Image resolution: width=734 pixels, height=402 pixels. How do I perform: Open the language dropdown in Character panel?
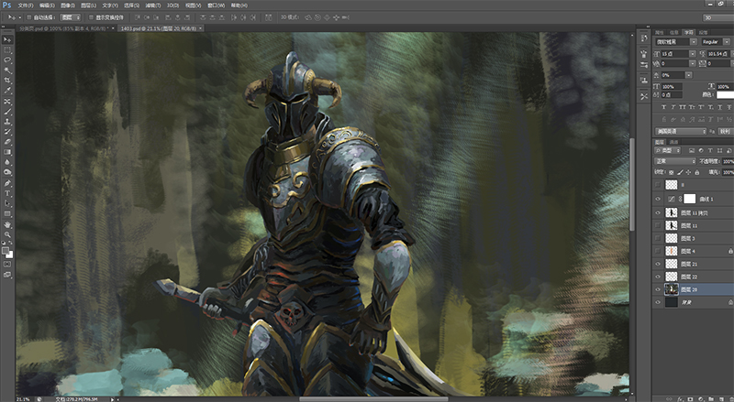click(x=680, y=131)
